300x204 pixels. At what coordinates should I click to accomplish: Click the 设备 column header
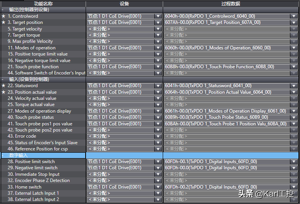[x=124, y=3]
